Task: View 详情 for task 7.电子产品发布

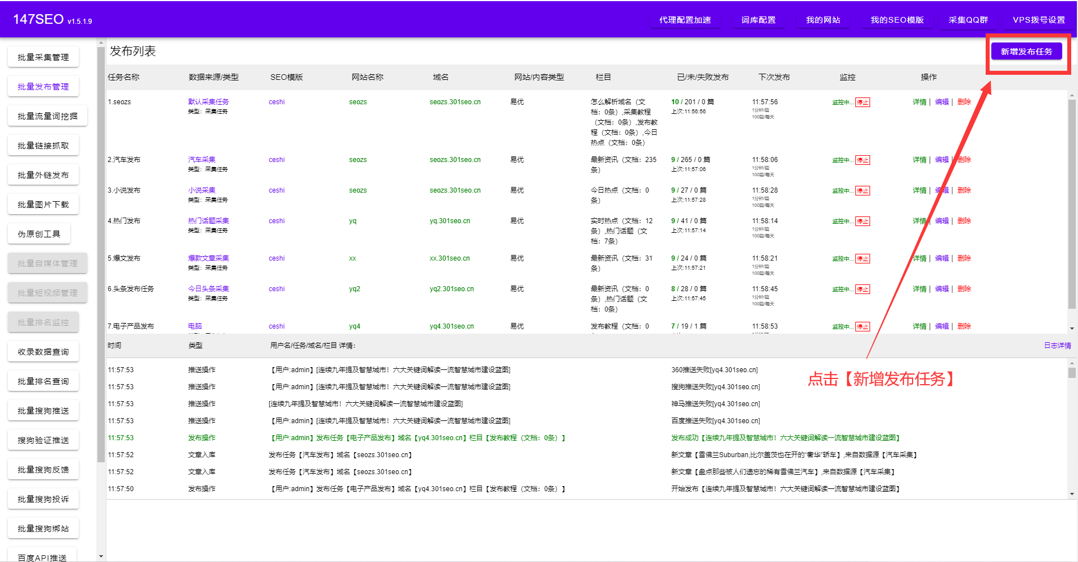Action: pos(919,326)
